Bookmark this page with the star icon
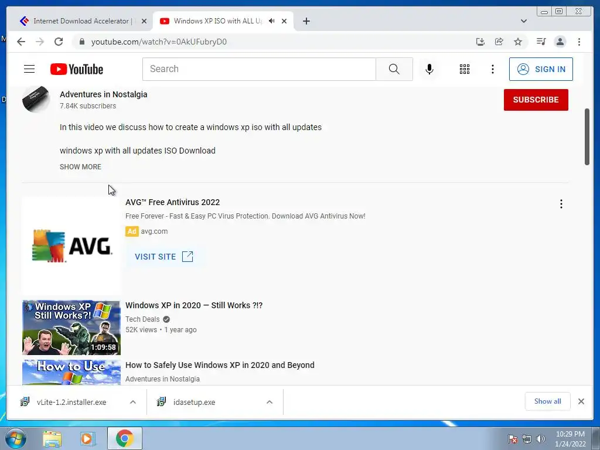The height and width of the screenshot is (450, 600). pyautogui.click(x=518, y=42)
